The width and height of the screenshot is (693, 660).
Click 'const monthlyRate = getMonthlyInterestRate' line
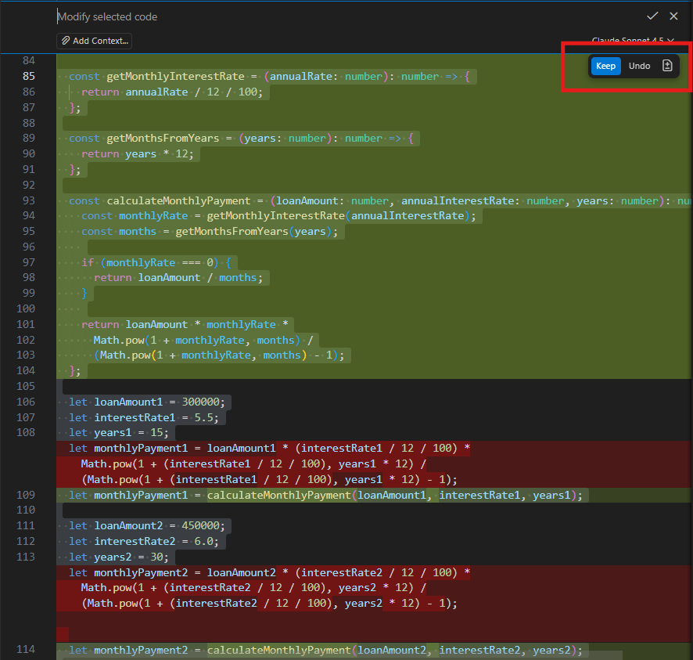tap(278, 216)
